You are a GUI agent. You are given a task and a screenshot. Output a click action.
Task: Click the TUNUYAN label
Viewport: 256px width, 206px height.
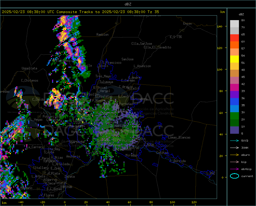point(66,187)
